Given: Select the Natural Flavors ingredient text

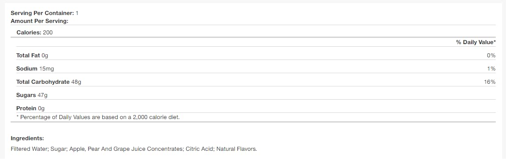Looking at the screenshot, I should [x=236, y=149].
